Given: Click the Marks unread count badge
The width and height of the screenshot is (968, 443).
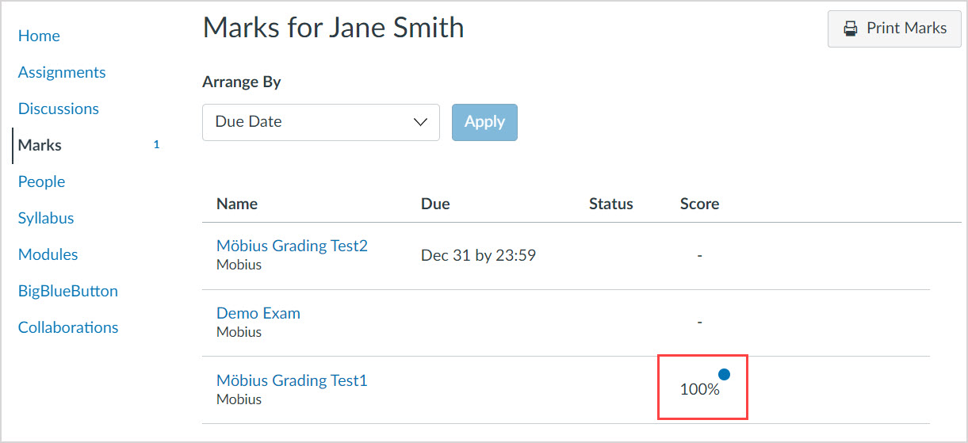Looking at the screenshot, I should click(x=156, y=145).
